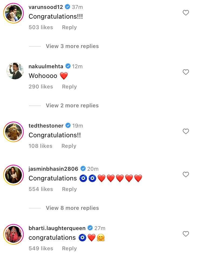The width and height of the screenshot is (202, 257).
Task: View 554 likes on jasminbhasin2806's comment
Action: [41, 189]
